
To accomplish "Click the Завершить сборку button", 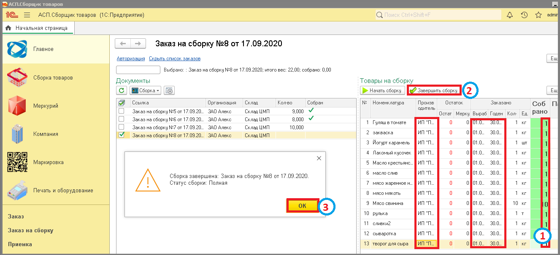I will pyautogui.click(x=434, y=90).
